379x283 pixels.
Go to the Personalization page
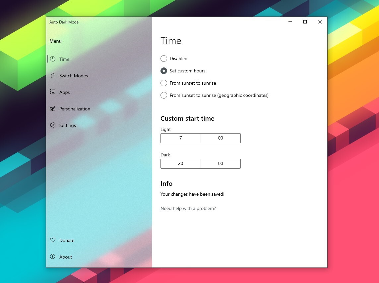(75, 108)
